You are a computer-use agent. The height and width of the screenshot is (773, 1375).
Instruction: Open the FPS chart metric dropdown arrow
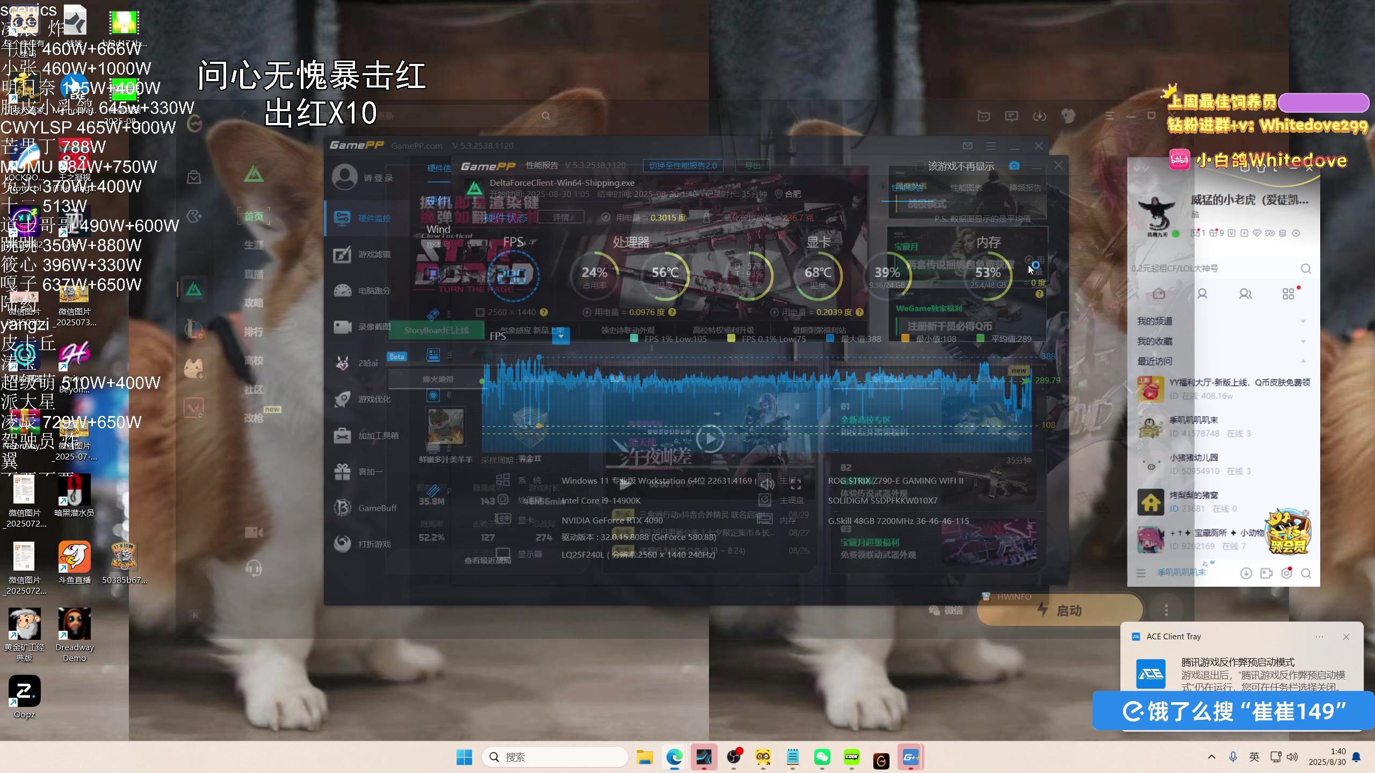(x=561, y=336)
